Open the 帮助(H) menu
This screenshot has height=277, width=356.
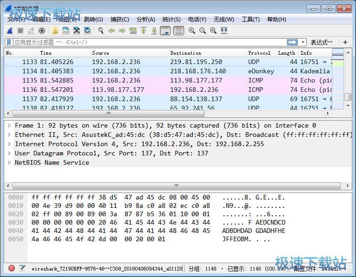coord(277,19)
